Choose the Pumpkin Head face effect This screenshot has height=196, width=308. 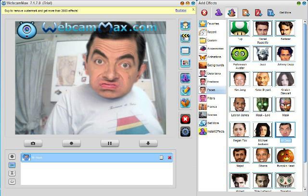tap(285, 155)
